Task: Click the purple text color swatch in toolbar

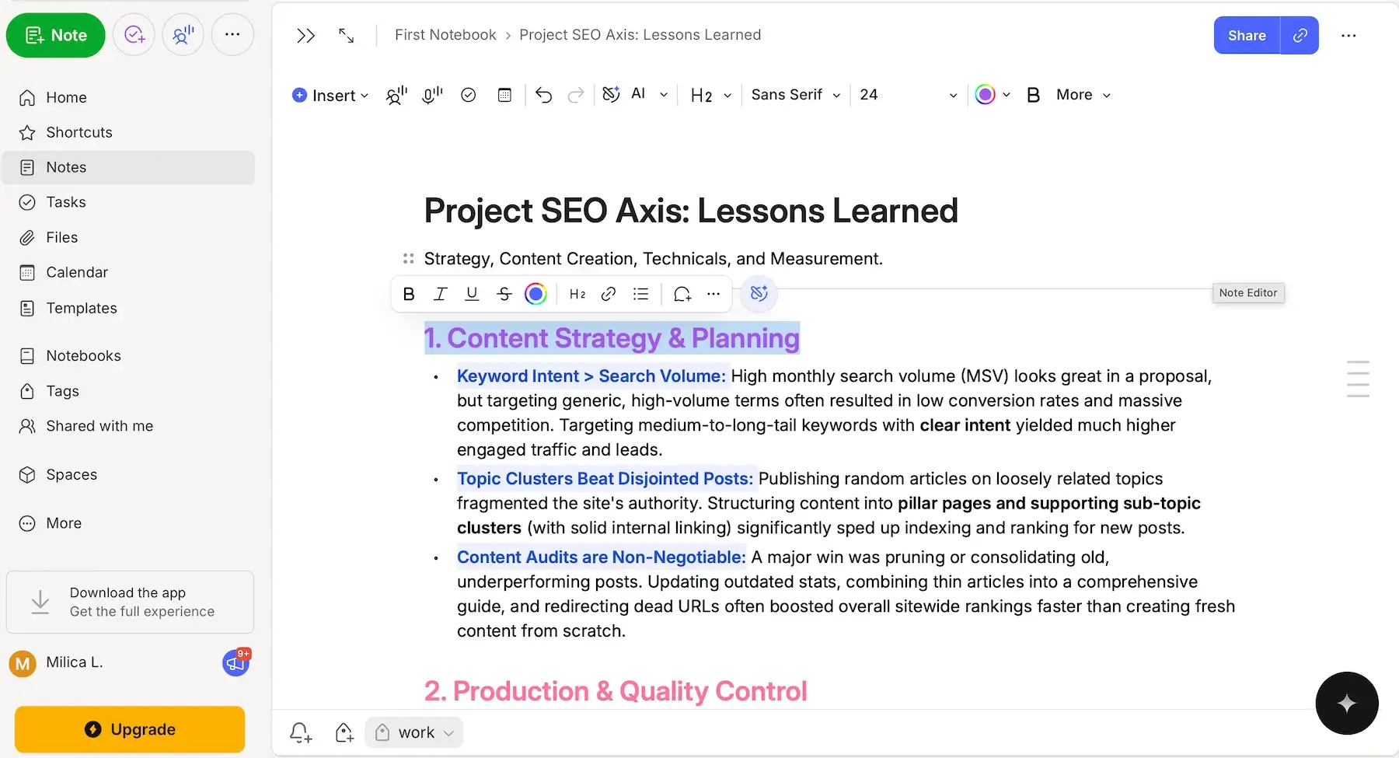Action: pos(985,95)
